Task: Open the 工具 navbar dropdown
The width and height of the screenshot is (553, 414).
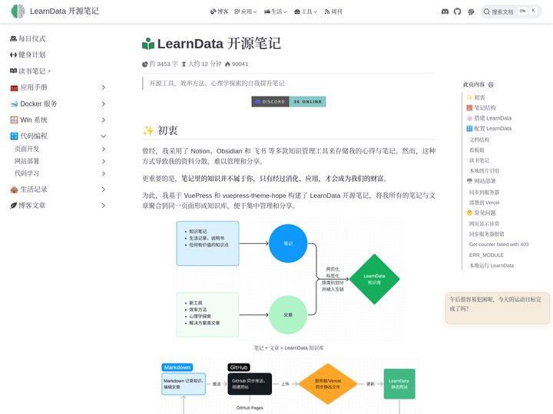Action: [306, 11]
